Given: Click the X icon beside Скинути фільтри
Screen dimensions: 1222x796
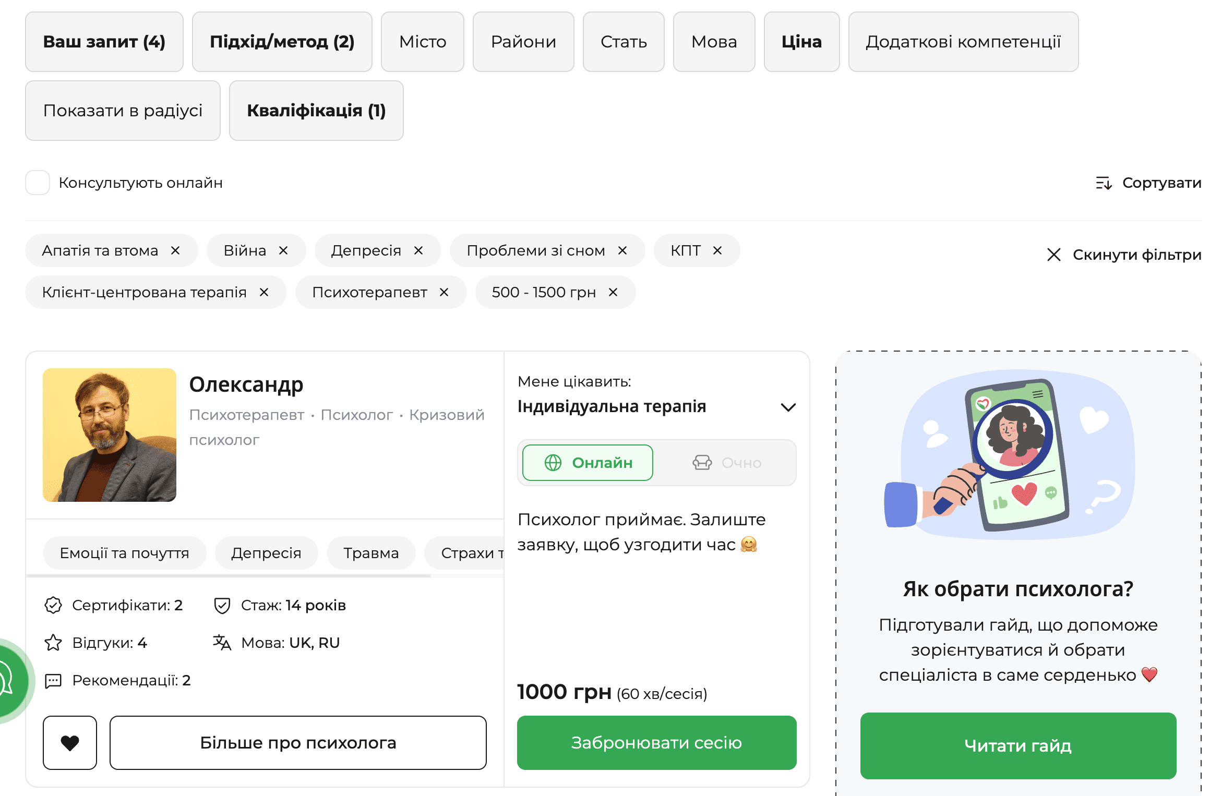Looking at the screenshot, I should [1054, 255].
